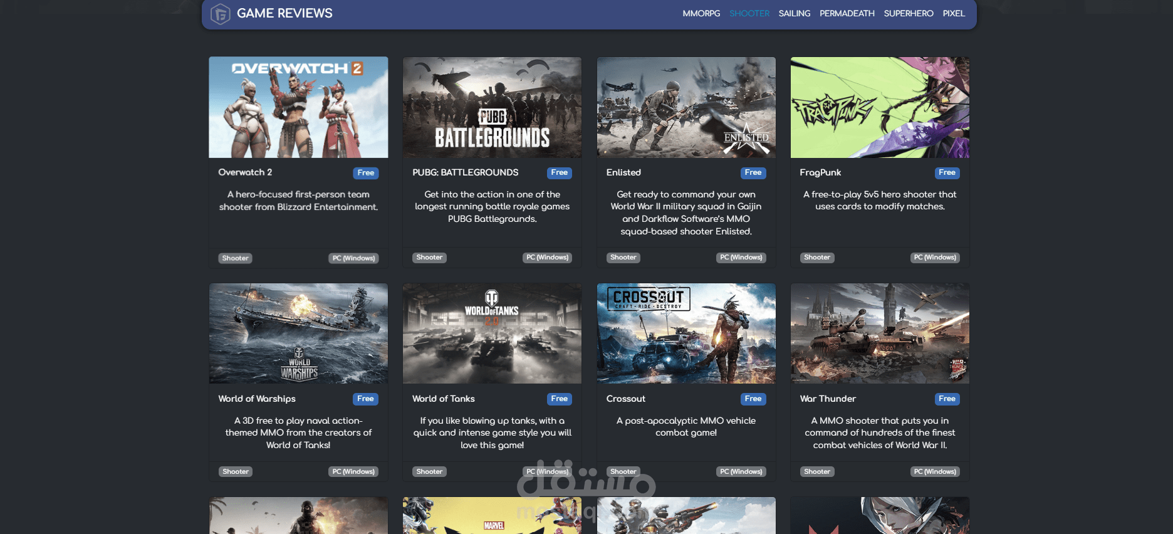Click the PUBG battle royale description
This screenshot has width=1173, height=534.
tap(492, 207)
